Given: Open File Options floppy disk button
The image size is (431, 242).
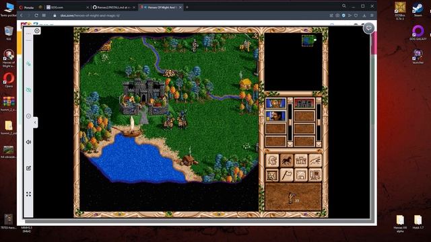Looking at the screenshot, I should point(301,175).
